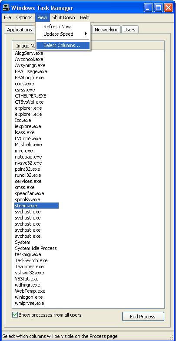The height and width of the screenshot is (341, 176).
Task: Click the Task Manager title bar icon
Action: click(6, 8)
